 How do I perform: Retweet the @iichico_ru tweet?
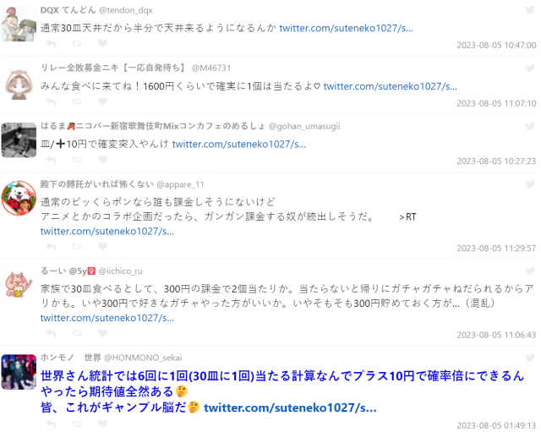(x=77, y=333)
